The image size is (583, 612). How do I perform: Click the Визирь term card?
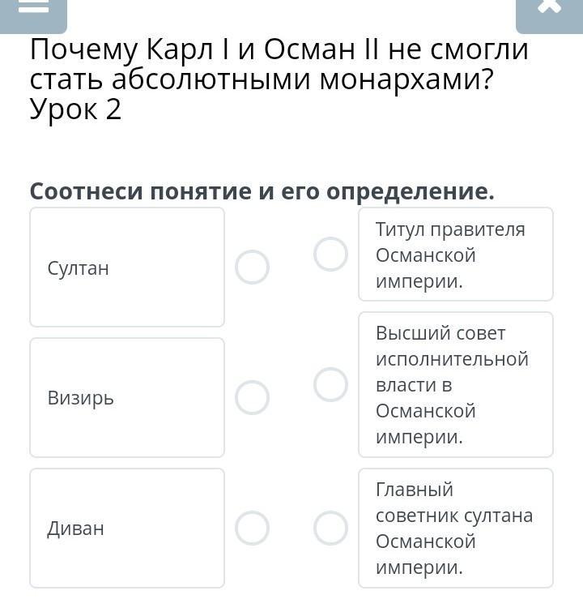127,398
